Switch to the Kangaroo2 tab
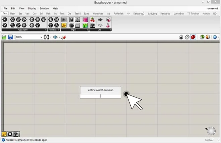 point(139,14)
